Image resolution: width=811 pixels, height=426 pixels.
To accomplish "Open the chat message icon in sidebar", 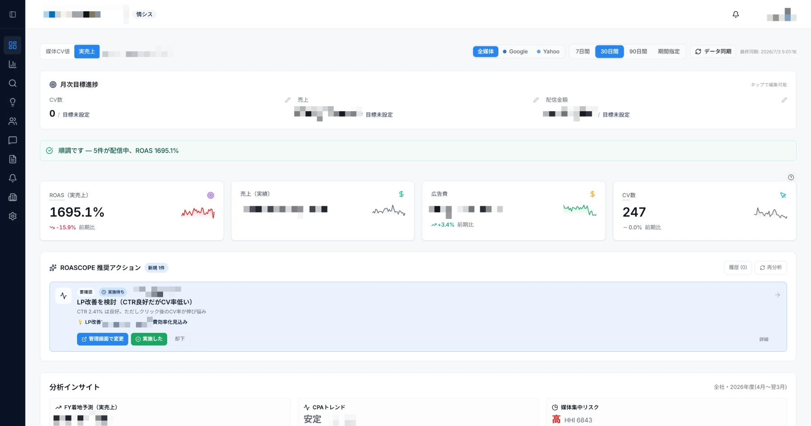I will tap(13, 140).
